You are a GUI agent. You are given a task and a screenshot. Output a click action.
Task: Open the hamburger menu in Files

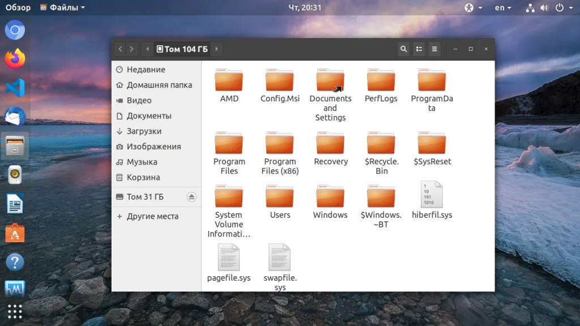(434, 49)
